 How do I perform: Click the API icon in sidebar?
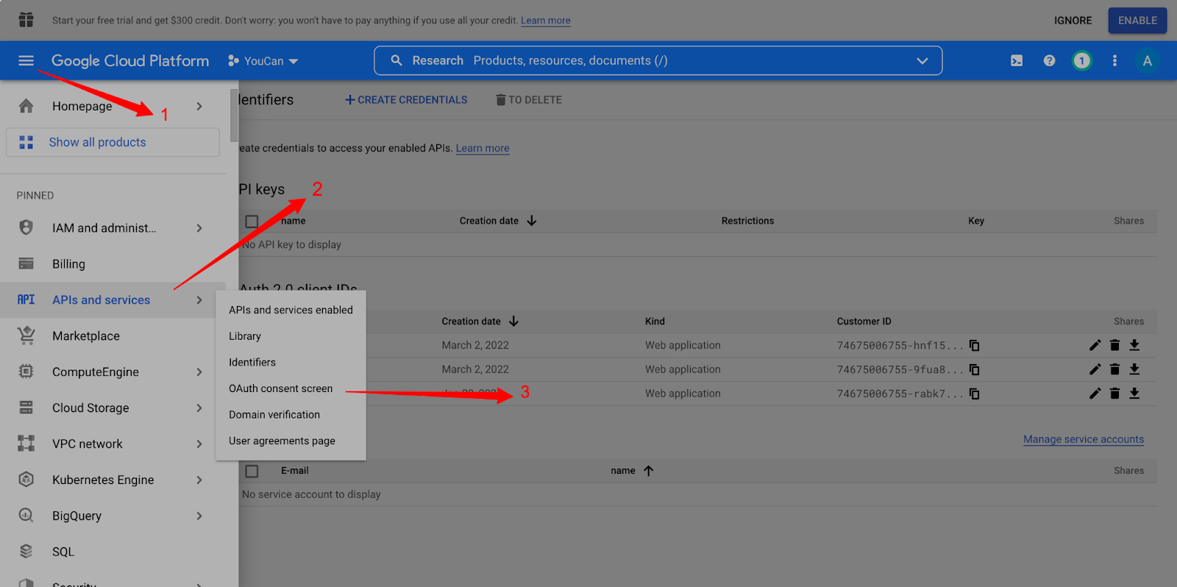tap(26, 299)
